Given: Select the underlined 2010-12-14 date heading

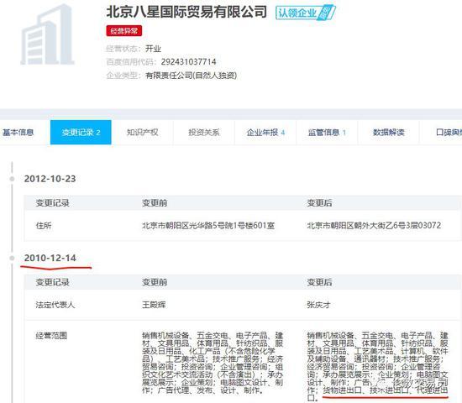Looking at the screenshot, I should click(50, 258).
